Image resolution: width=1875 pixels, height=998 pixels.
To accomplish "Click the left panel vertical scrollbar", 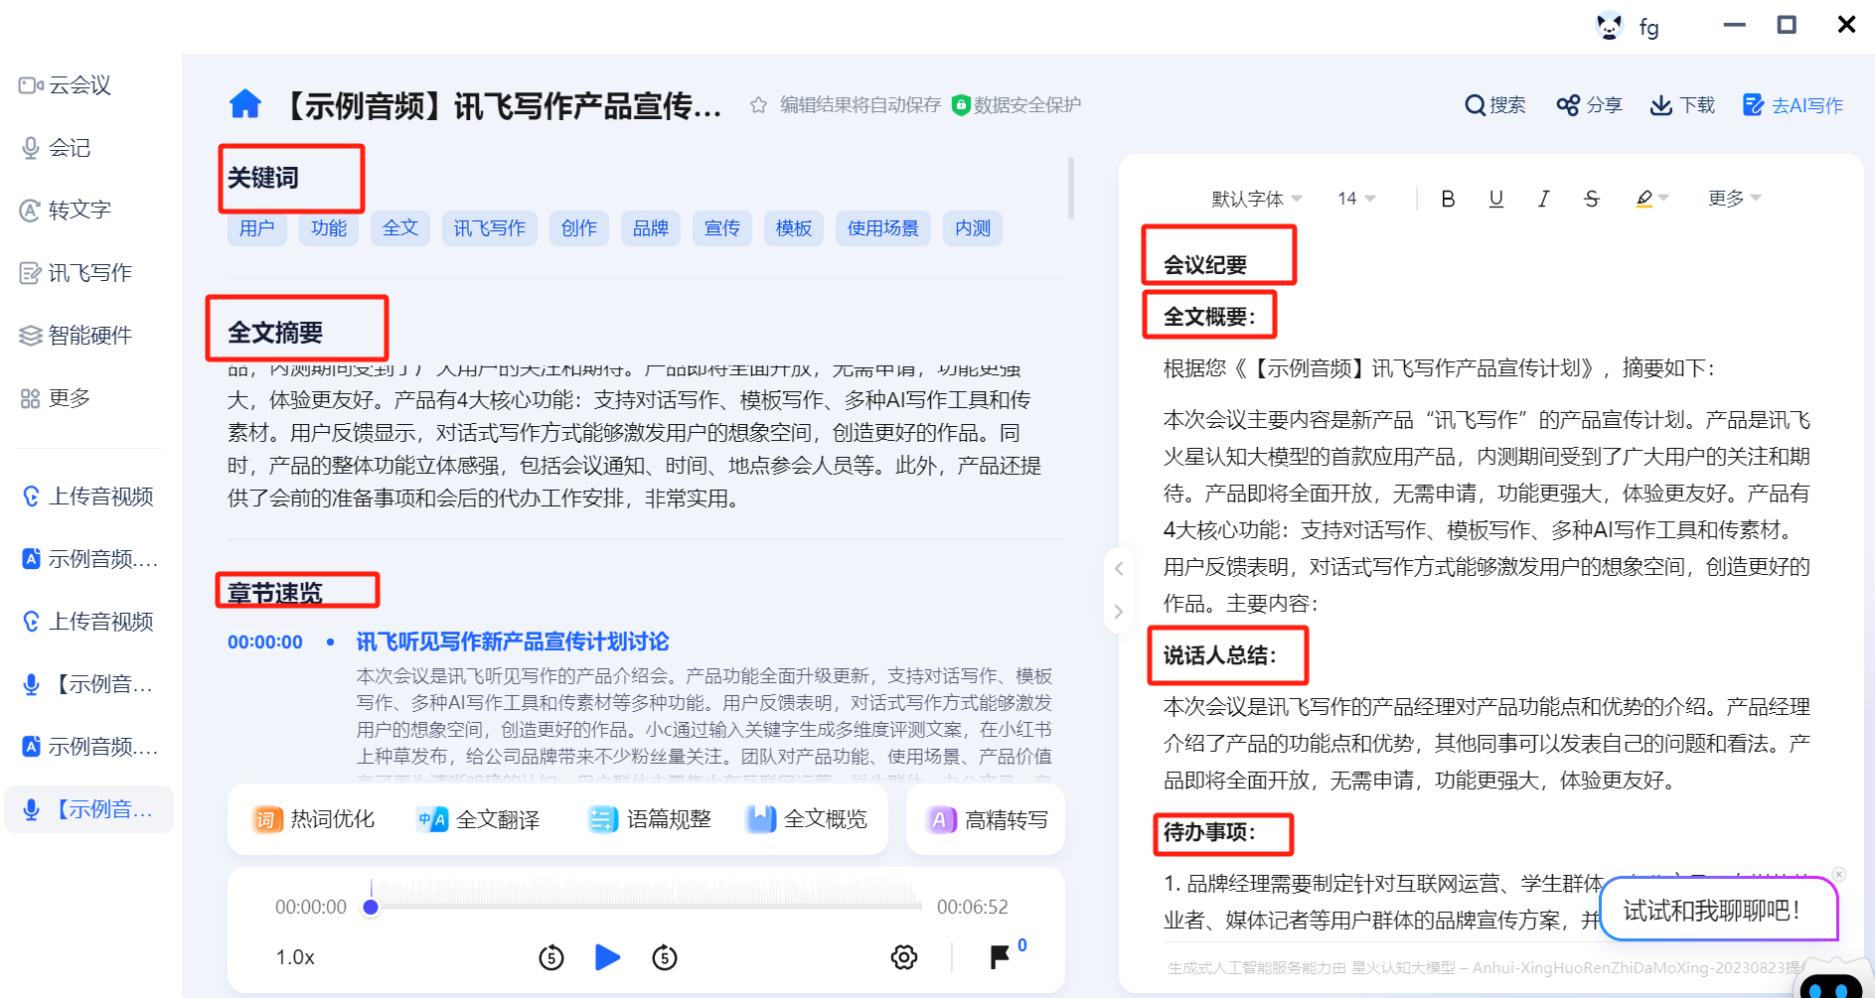I will (x=1070, y=187).
